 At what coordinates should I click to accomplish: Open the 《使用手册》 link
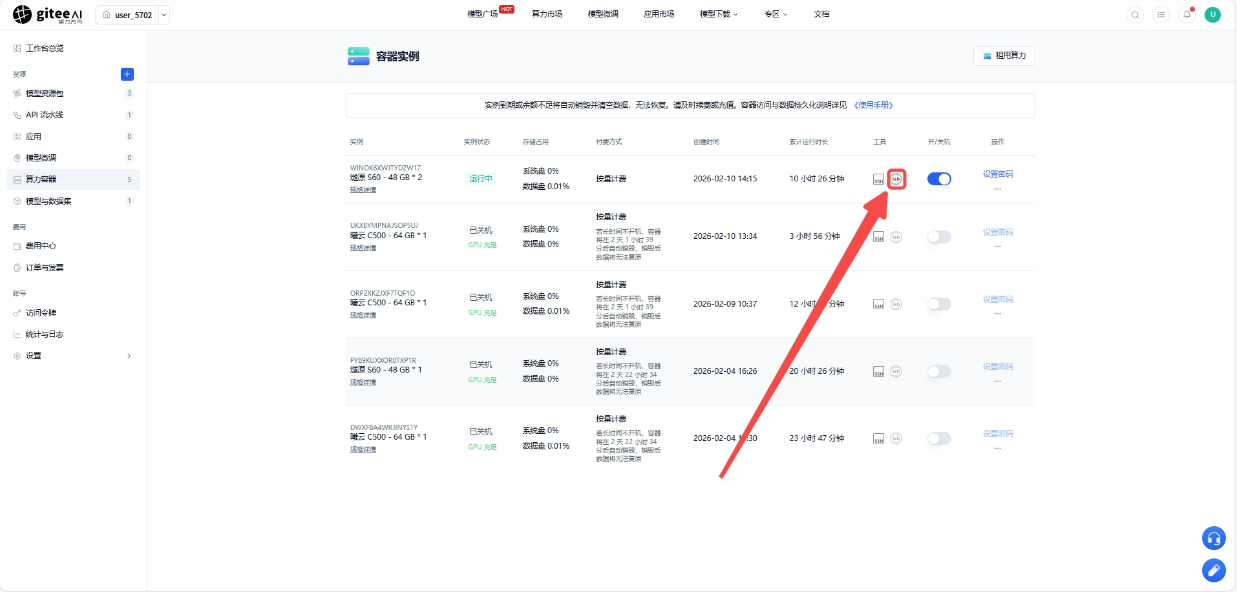873,105
